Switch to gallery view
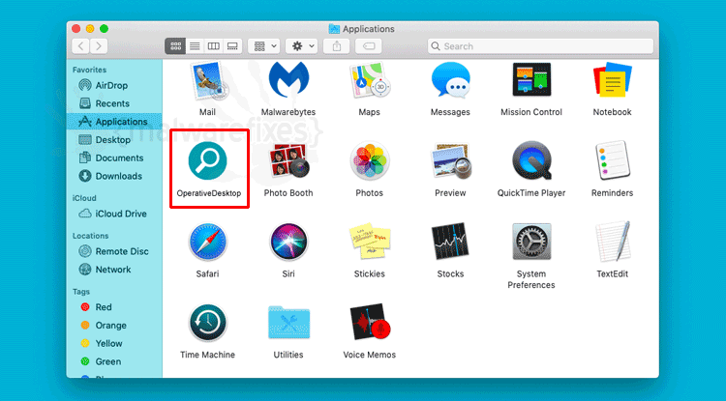The height and width of the screenshot is (401, 726). [232, 46]
